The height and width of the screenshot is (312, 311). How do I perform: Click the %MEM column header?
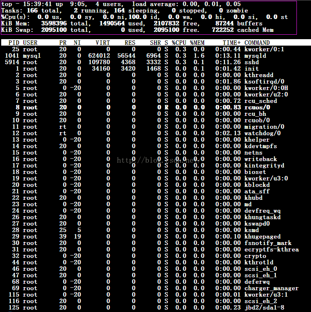click(197, 42)
